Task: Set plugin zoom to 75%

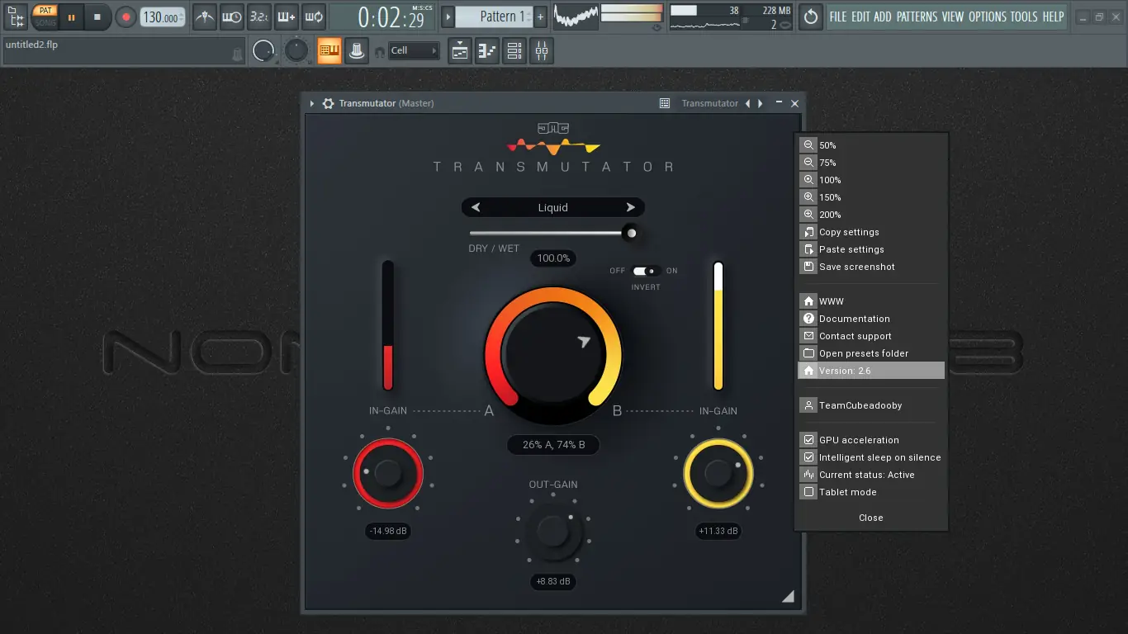Action: [x=871, y=163]
